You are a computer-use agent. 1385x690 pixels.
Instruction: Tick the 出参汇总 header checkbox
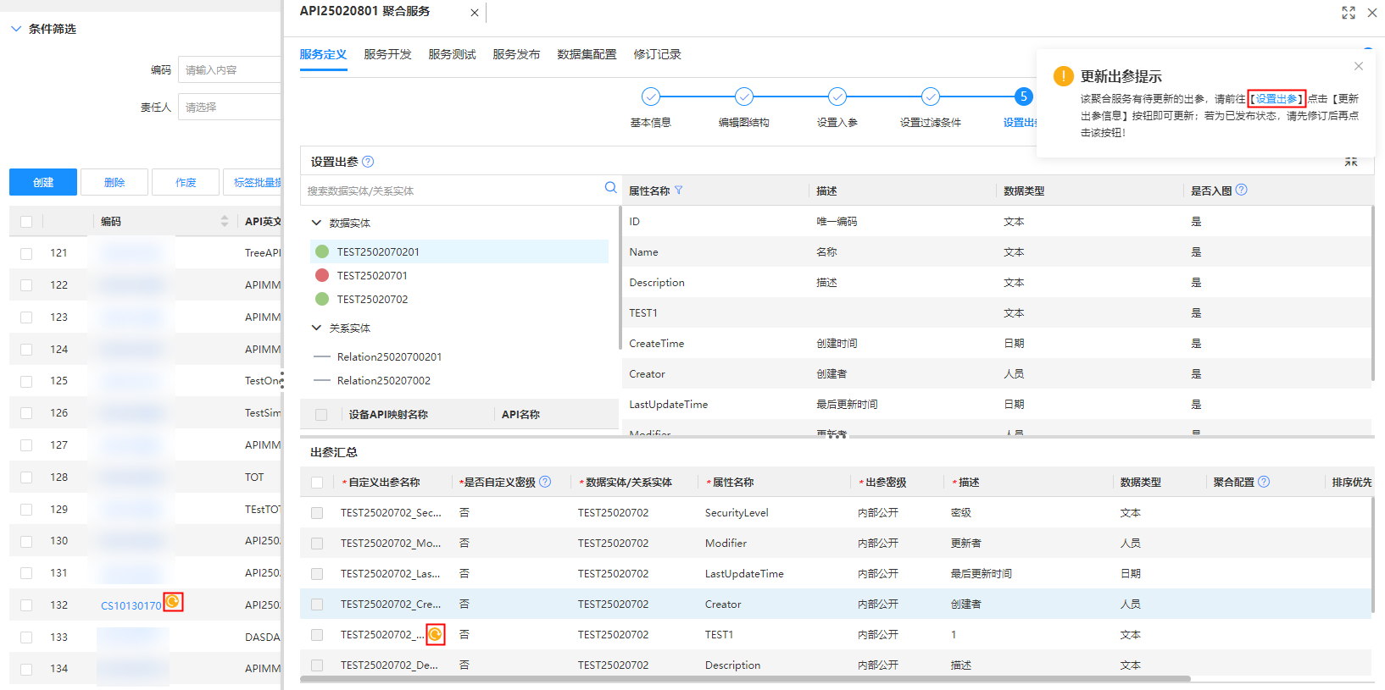point(317,483)
